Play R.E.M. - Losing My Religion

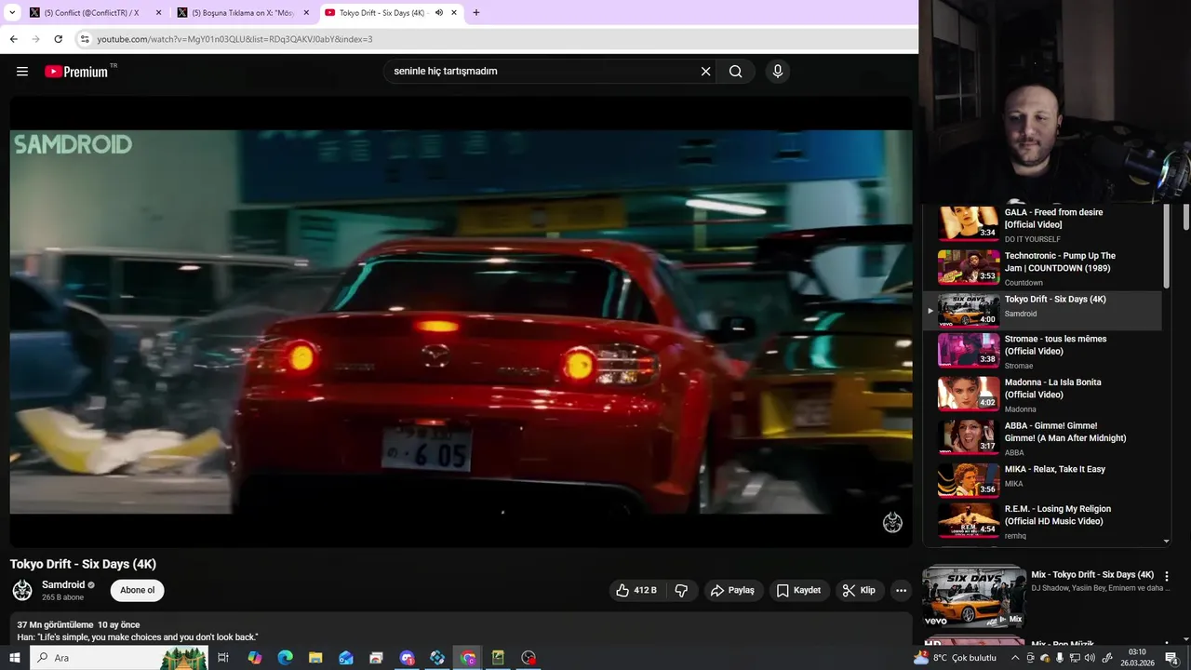[x=1042, y=521]
